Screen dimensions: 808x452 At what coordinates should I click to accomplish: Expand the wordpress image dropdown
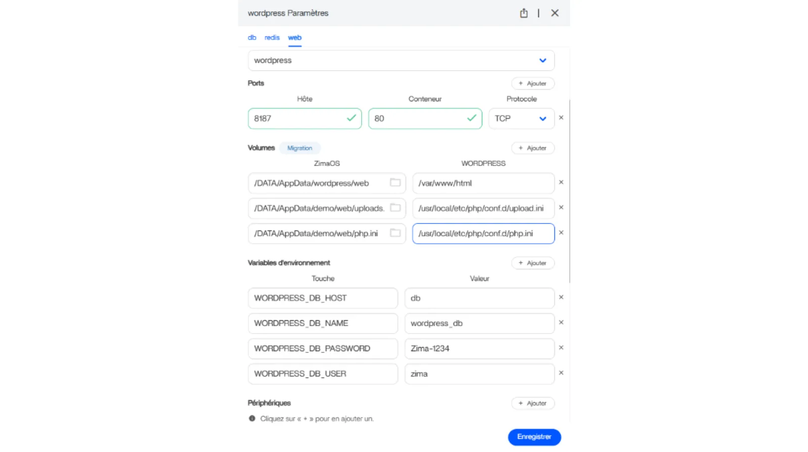[x=542, y=61]
